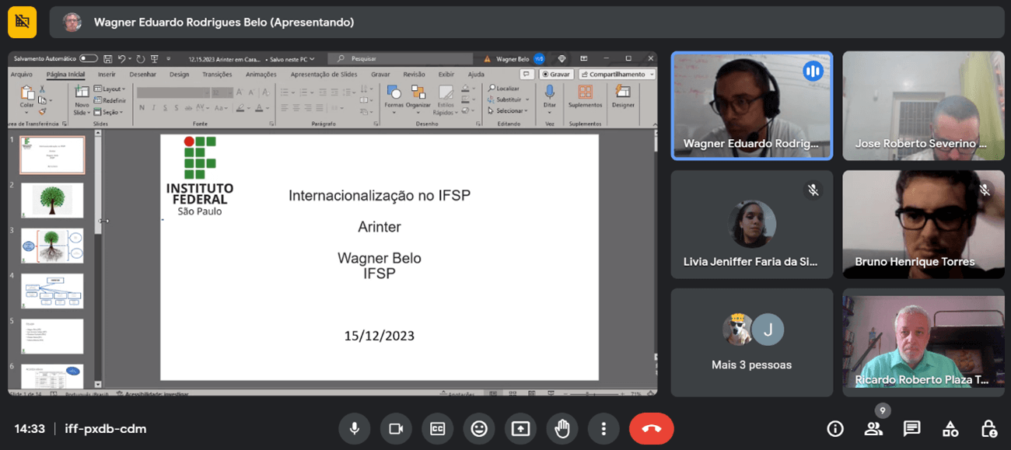1011x450 pixels.
Task: Mute the microphone in Meet
Action: pos(354,429)
